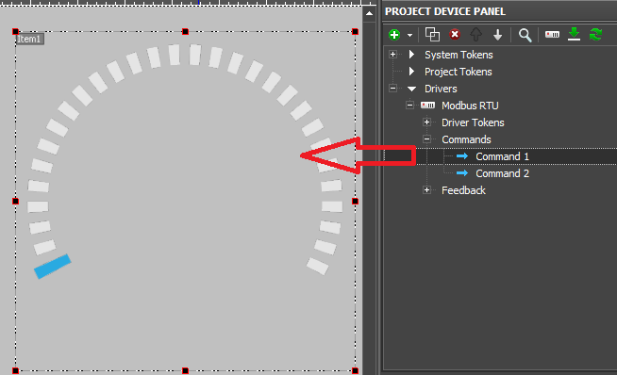Viewport: 617px width, 375px height.
Task: Select Command 2 in tree
Action: [502, 173]
